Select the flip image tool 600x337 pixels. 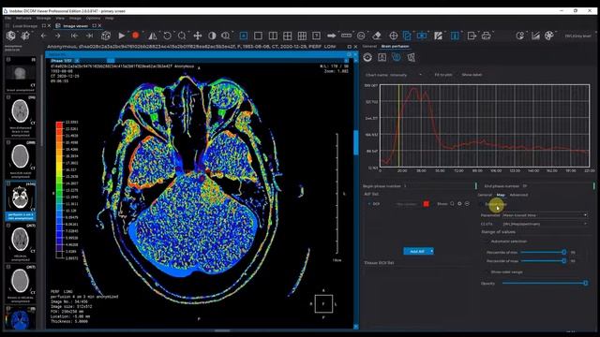click(x=152, y=36)
